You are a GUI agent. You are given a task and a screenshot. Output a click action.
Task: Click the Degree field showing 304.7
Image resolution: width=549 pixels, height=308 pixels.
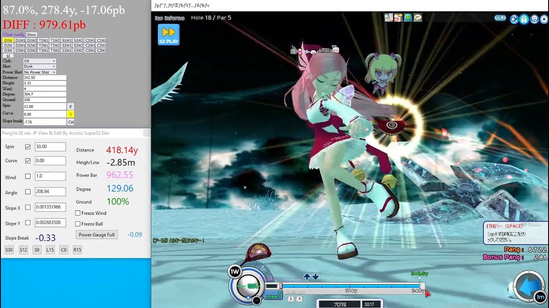45,94
